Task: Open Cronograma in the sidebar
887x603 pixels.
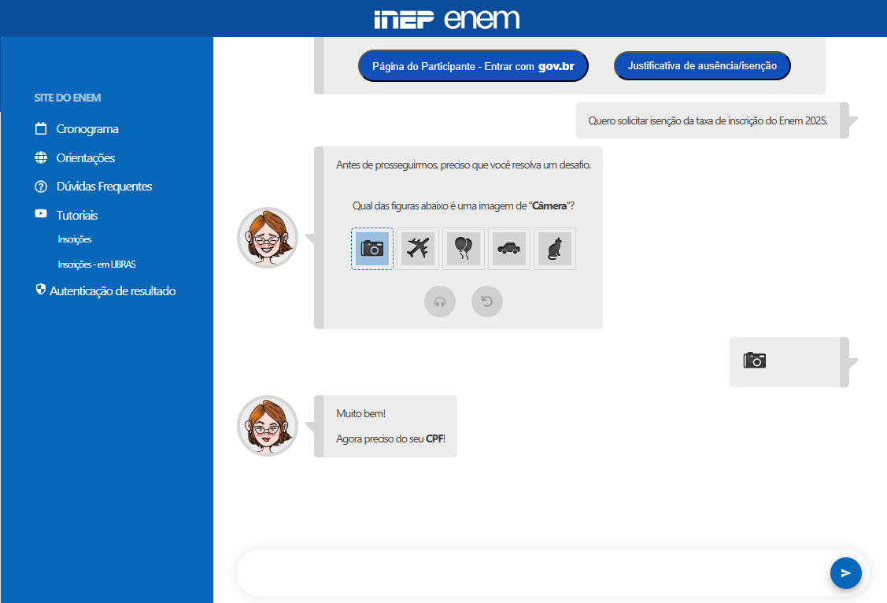Action: (87, 129)
